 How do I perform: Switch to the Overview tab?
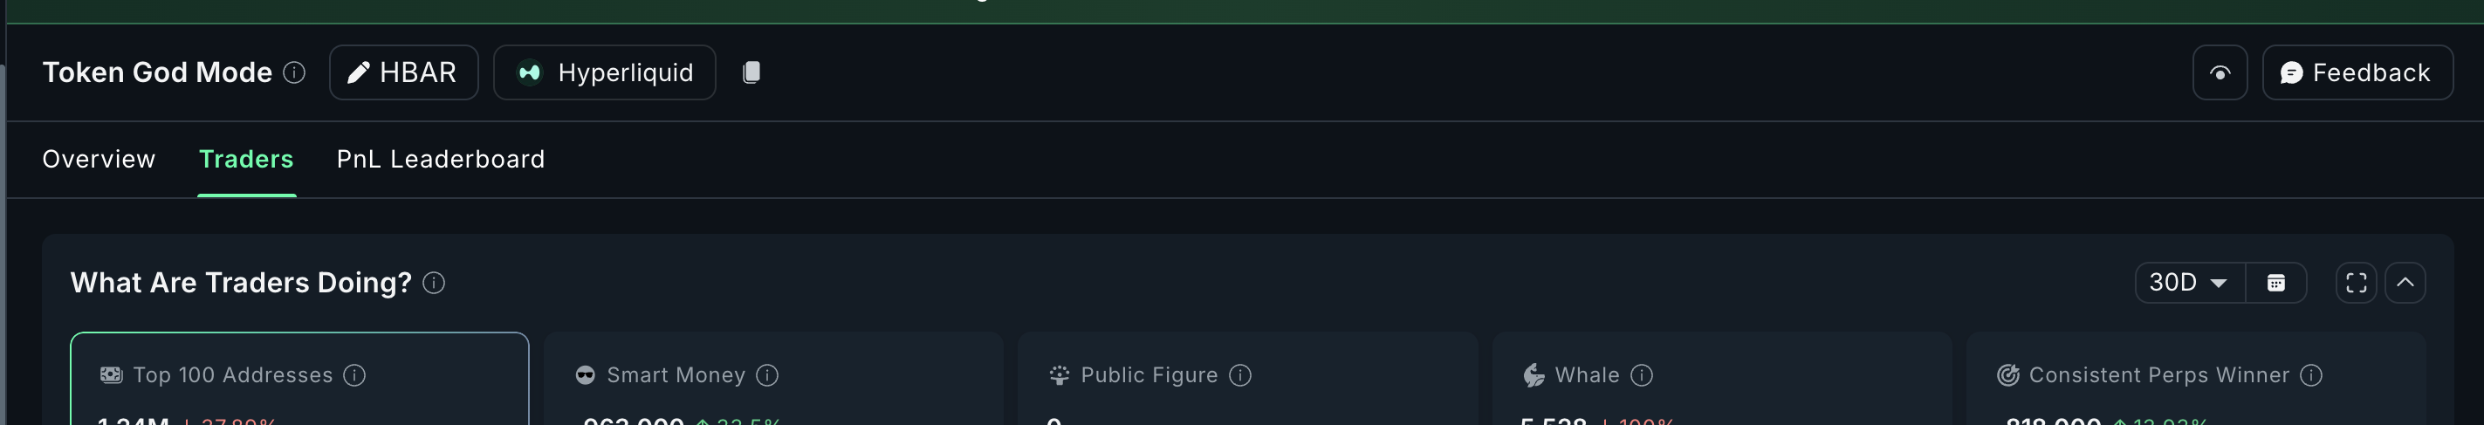pyautogui.click(x=99, y=159)
